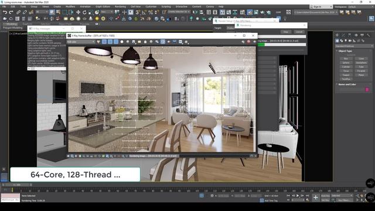This screenshot has width=375, height=211.
Task: Open the Rendering menu
Action: (x=120, y=6)
